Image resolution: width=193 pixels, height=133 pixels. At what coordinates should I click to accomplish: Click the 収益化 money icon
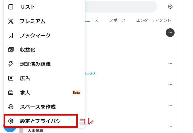click(11, 50)
